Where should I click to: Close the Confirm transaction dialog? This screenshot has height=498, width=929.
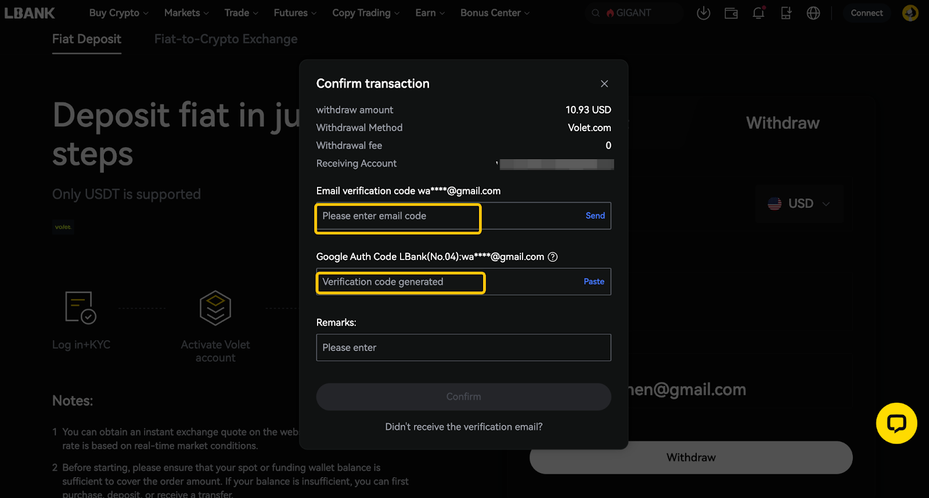(604, 84)
